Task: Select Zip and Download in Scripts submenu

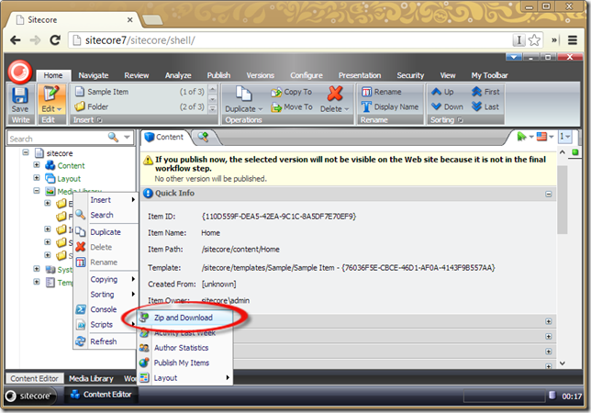Action: tap(184, 318)
